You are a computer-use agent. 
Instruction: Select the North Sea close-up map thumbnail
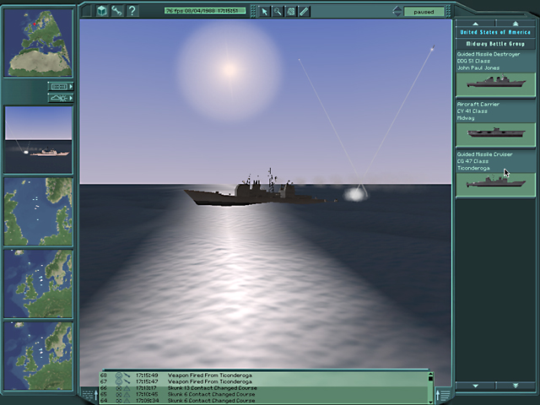[38, 212]
